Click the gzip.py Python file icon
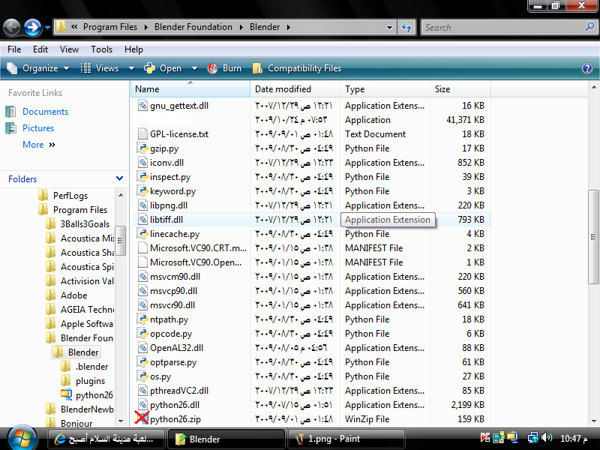 click(142, 148)
